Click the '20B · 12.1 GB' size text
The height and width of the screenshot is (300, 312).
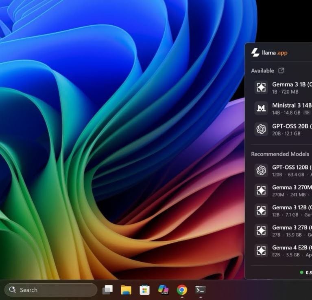286,133
